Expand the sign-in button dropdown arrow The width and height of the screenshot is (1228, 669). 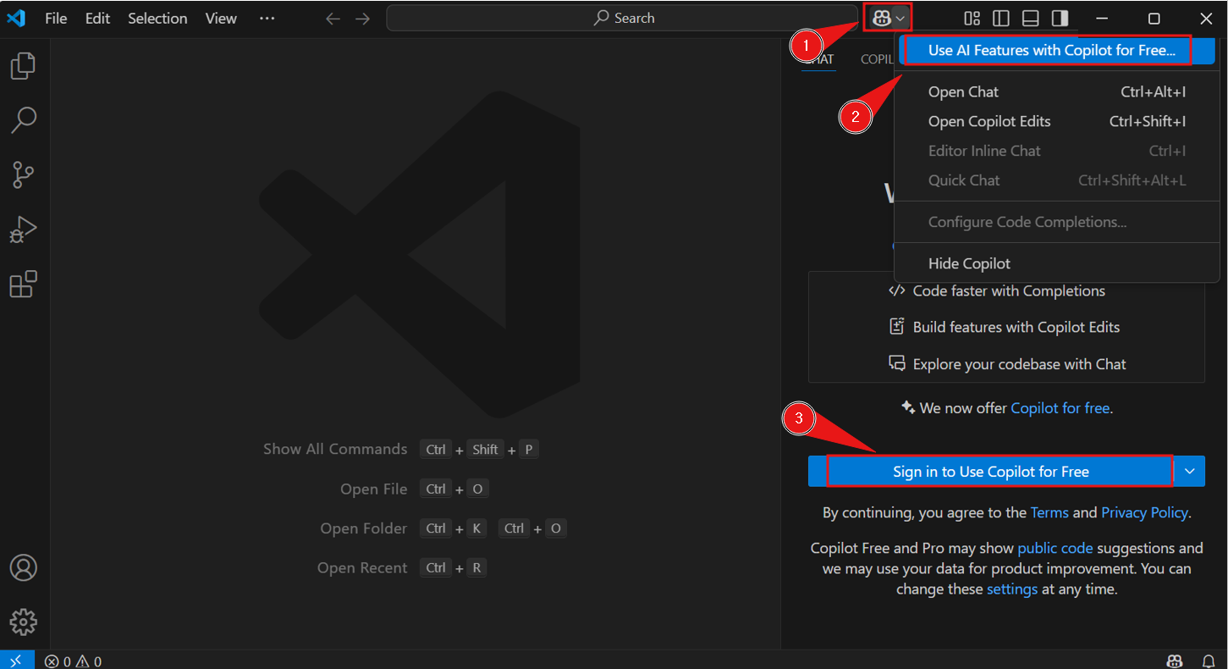[1190, 472]
